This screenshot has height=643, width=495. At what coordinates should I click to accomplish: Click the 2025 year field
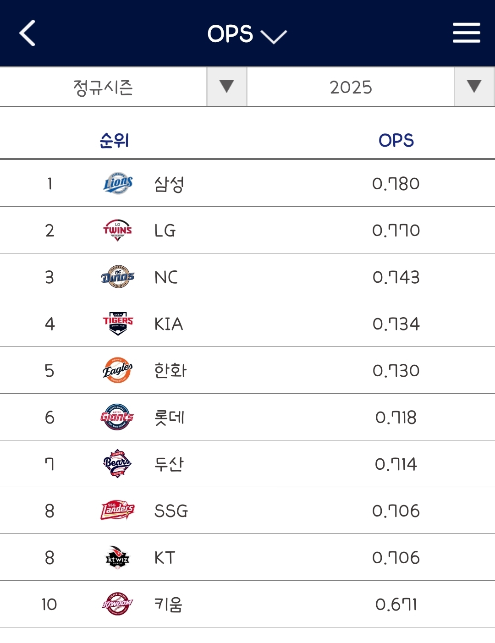pos(351,87)
